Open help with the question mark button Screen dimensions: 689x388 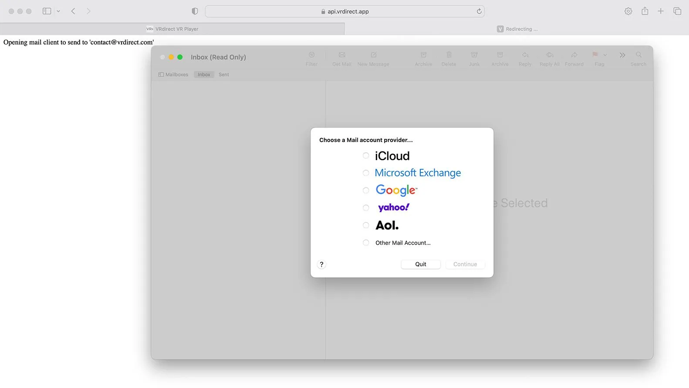321,264
